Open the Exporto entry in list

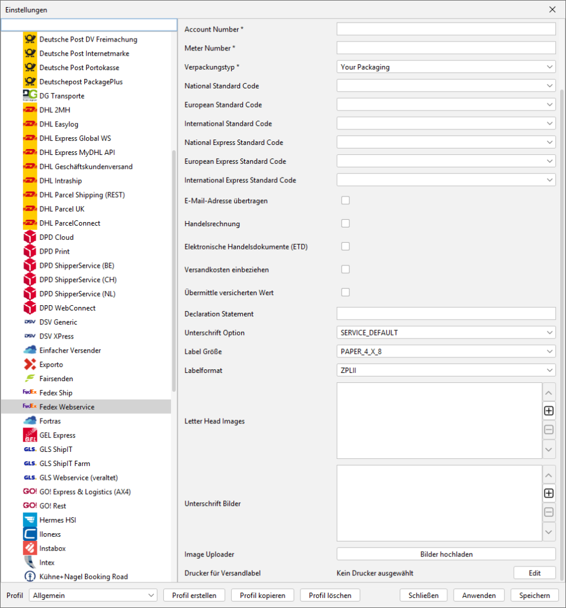[51, 365]
